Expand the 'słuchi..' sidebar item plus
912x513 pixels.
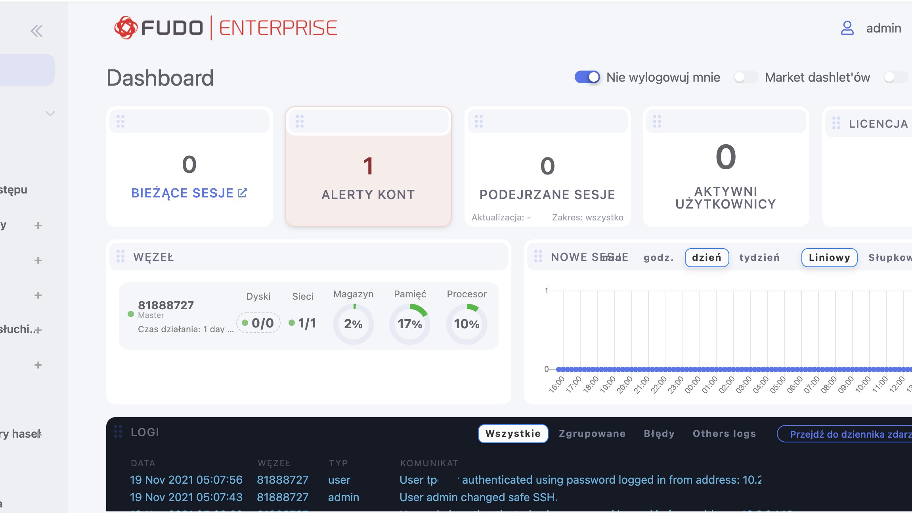click(x=38, y=330)
